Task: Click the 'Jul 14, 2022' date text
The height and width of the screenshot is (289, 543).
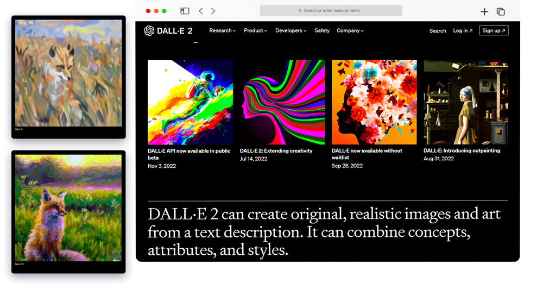Action: [x=254, y=159]
